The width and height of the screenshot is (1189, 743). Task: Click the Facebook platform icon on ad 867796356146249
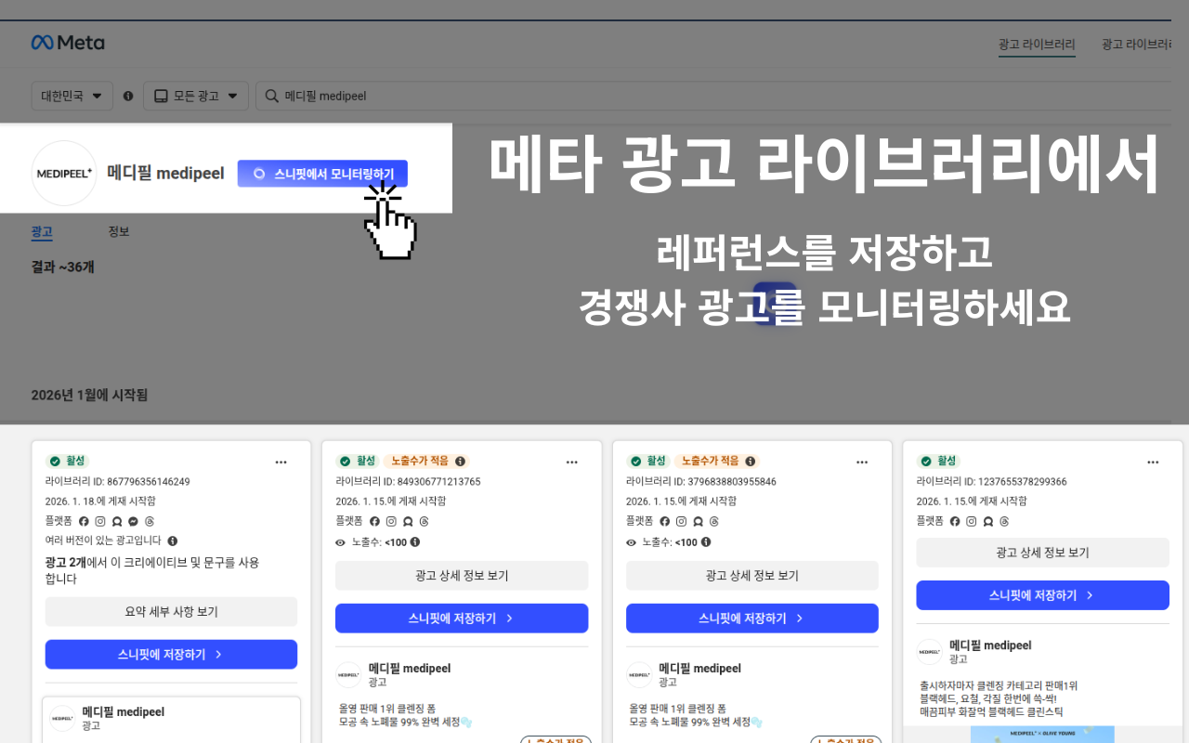84,522
